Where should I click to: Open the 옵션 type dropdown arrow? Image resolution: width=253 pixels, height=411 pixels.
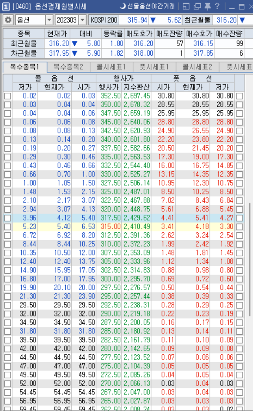[x=49, y=20]
